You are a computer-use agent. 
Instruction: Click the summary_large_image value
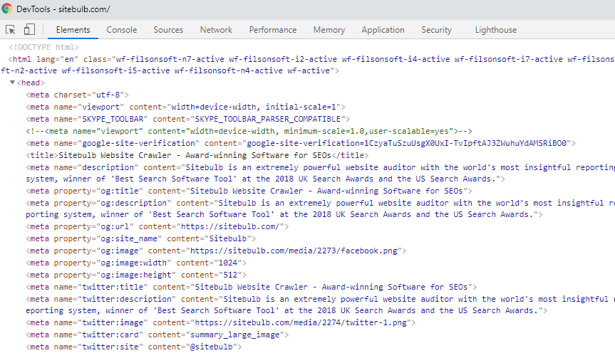(x=235, y=335)
